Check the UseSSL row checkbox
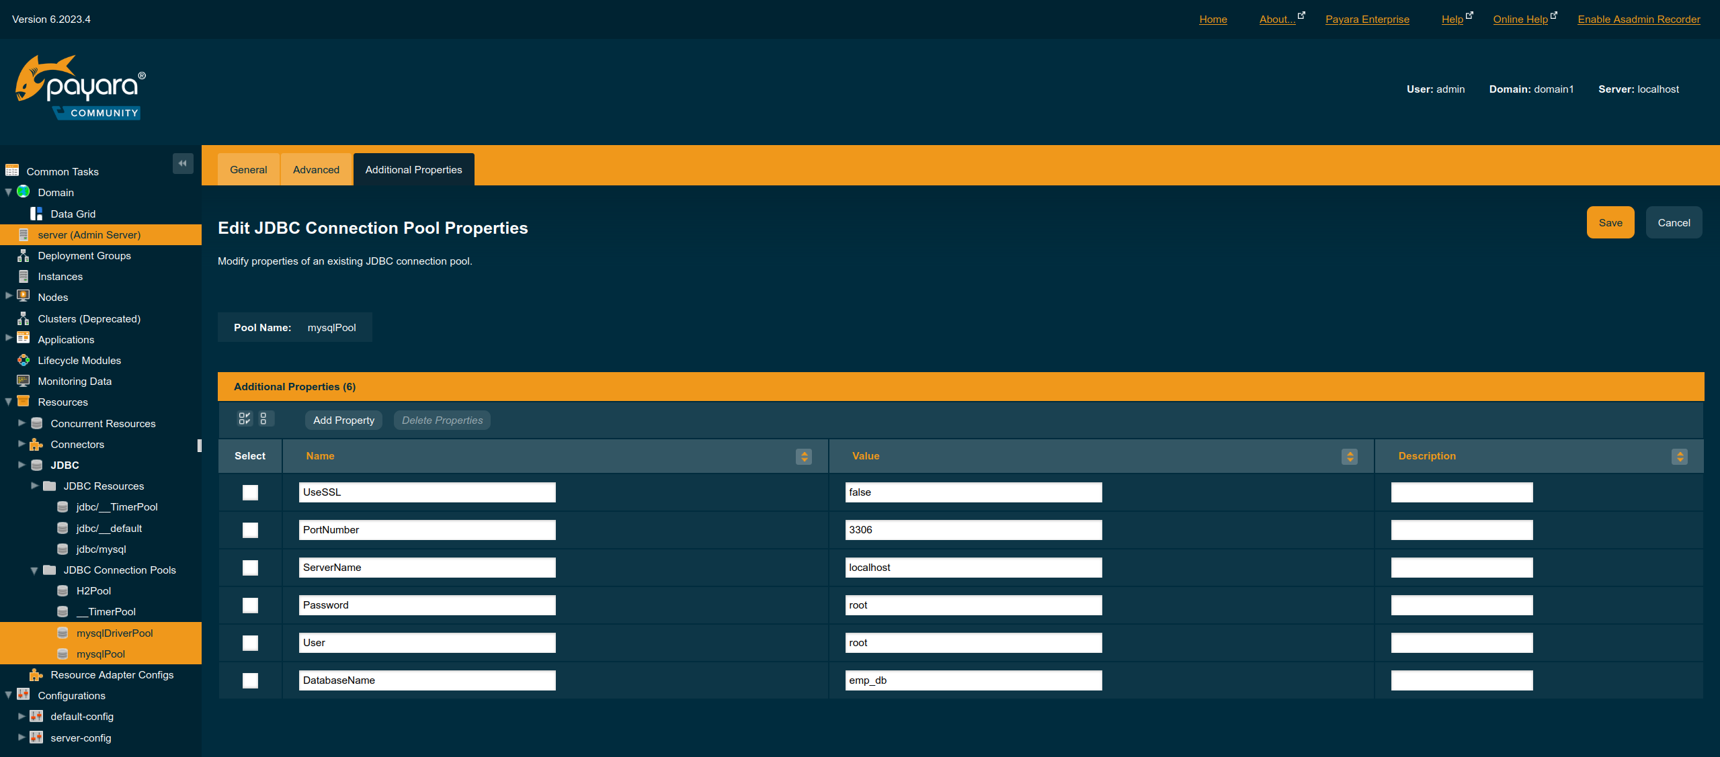The width and height of the screenshot is (1720, 757). pyautogui.click(x=250, y=492)
